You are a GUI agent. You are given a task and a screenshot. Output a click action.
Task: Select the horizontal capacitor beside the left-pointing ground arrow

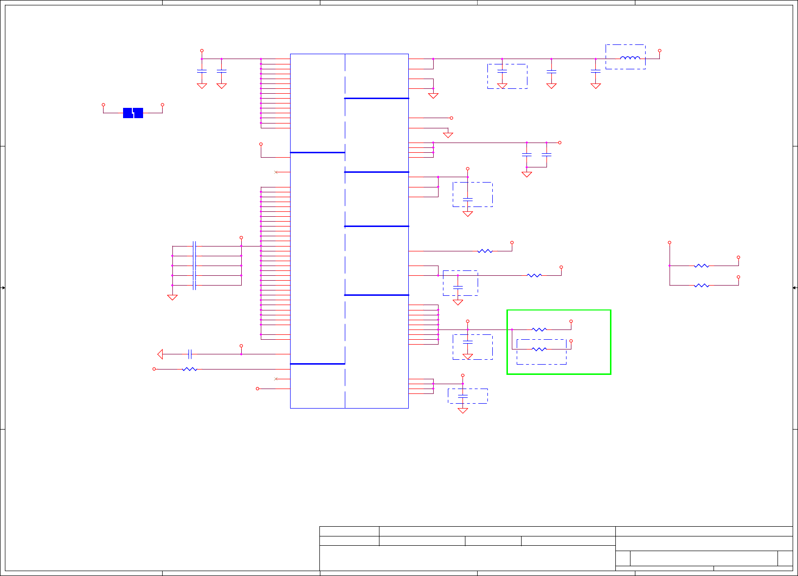pos(190,354)
